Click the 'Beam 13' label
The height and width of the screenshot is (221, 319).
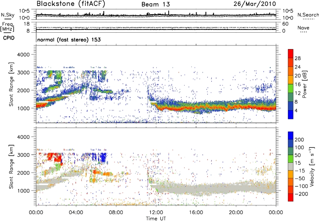coord(156,4)
